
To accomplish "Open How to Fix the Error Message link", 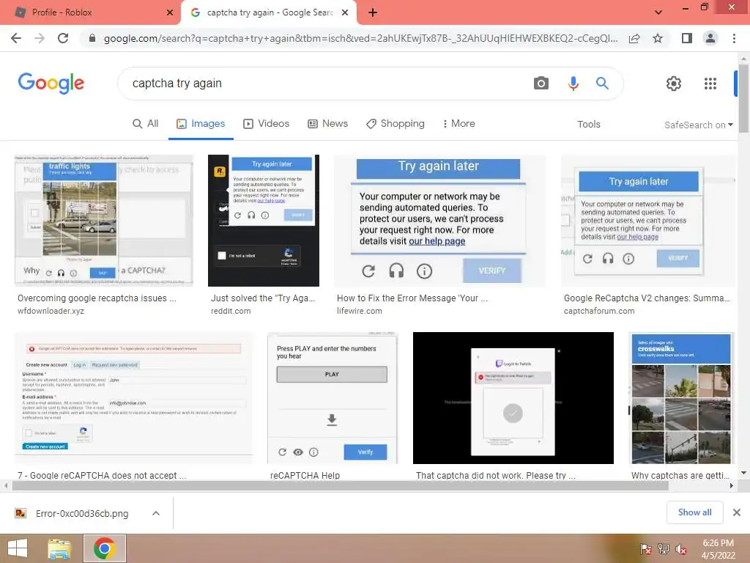I will pyautogui.click(x=412, y=298).
